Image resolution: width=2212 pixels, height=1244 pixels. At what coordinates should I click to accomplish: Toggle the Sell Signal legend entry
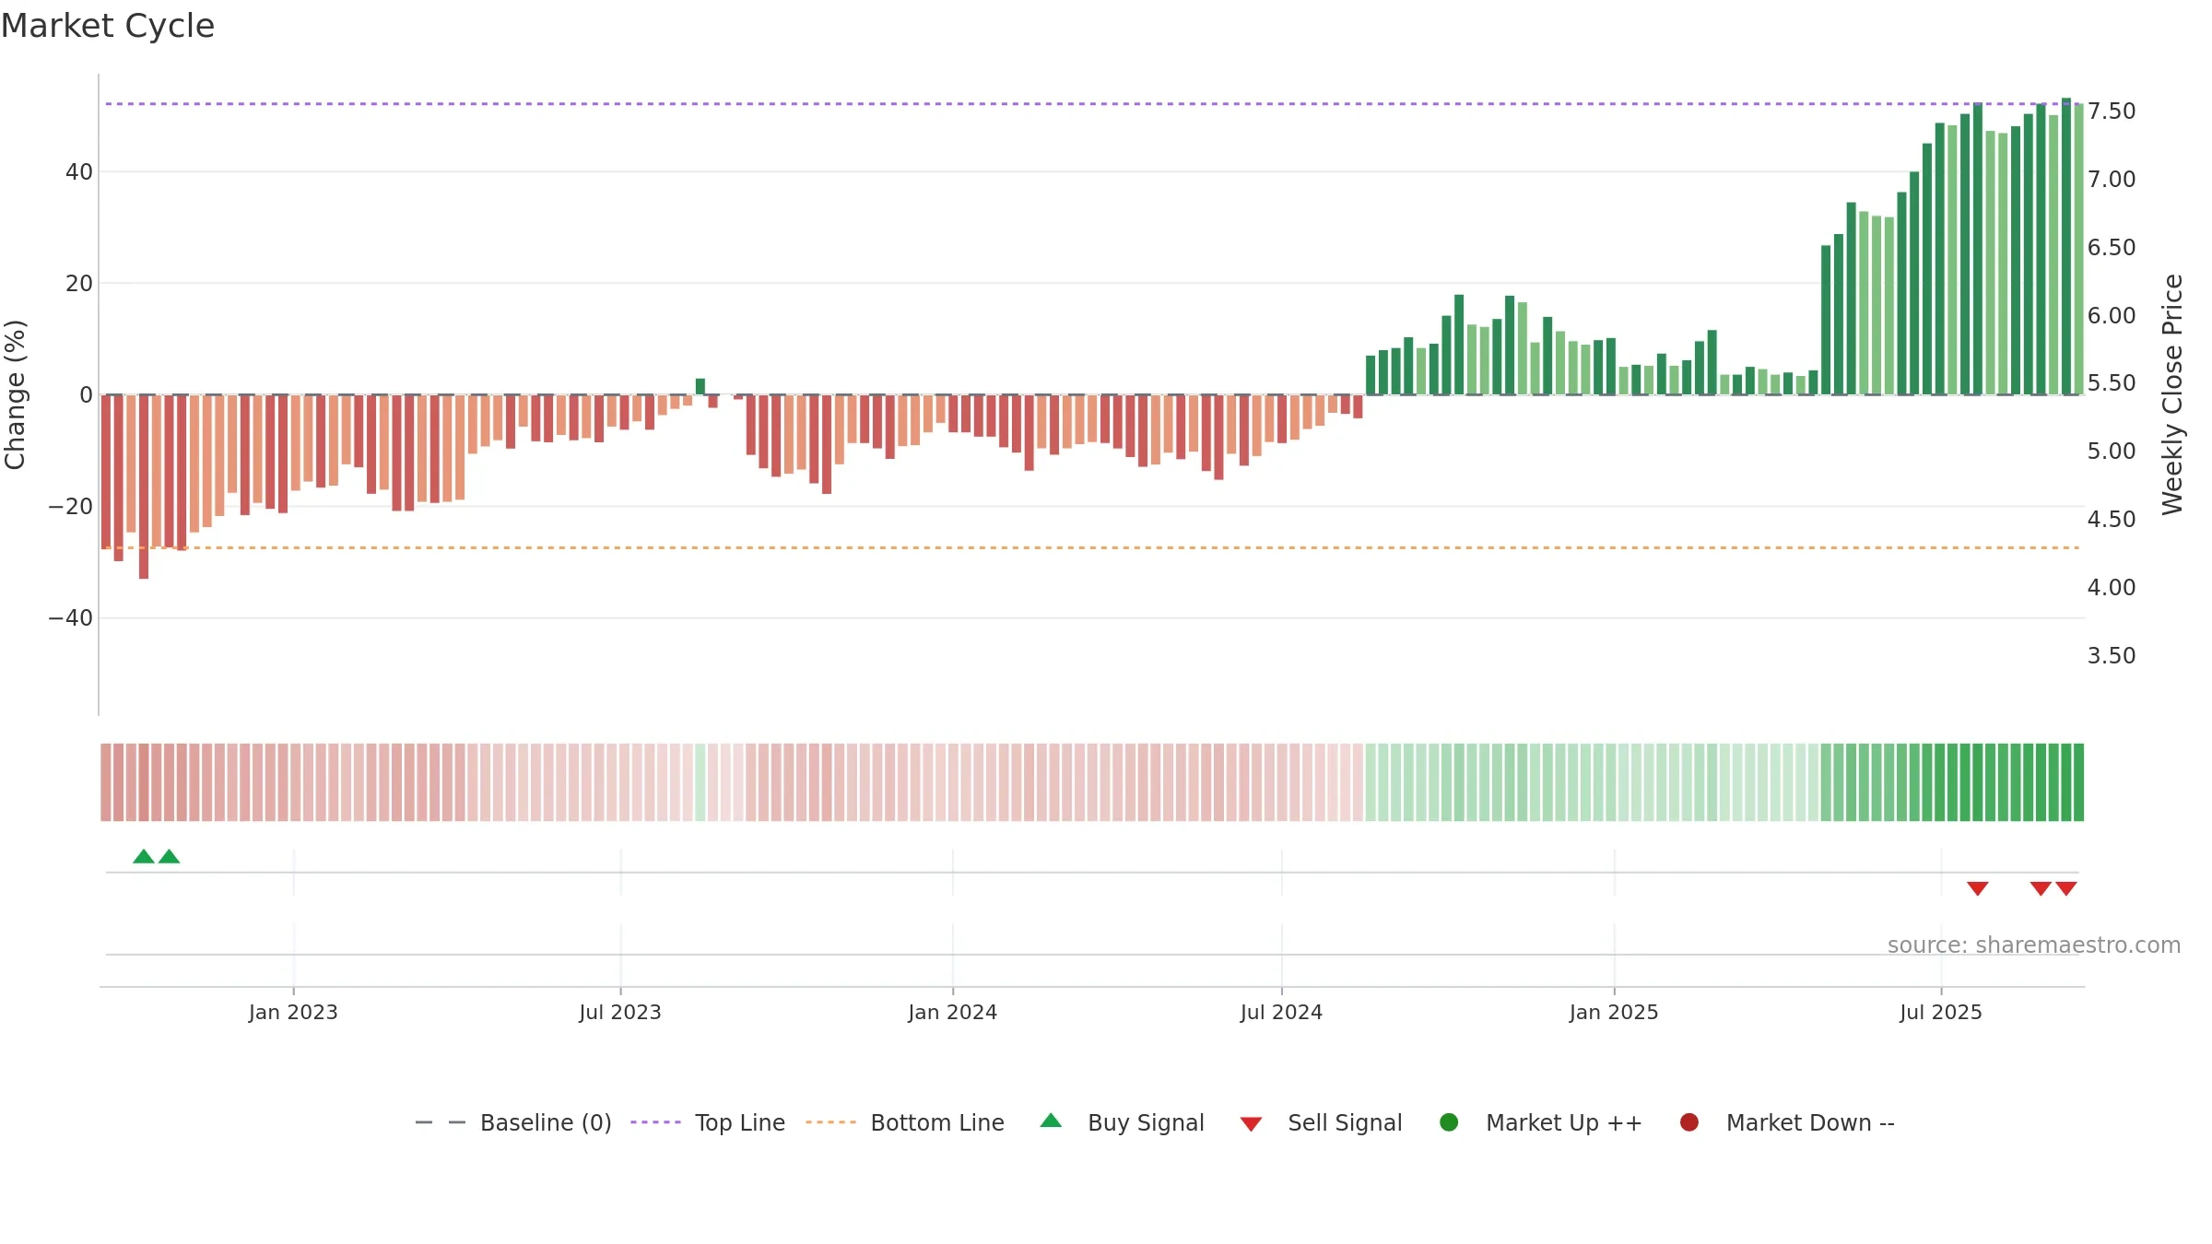click(x=1321, y=1122)
